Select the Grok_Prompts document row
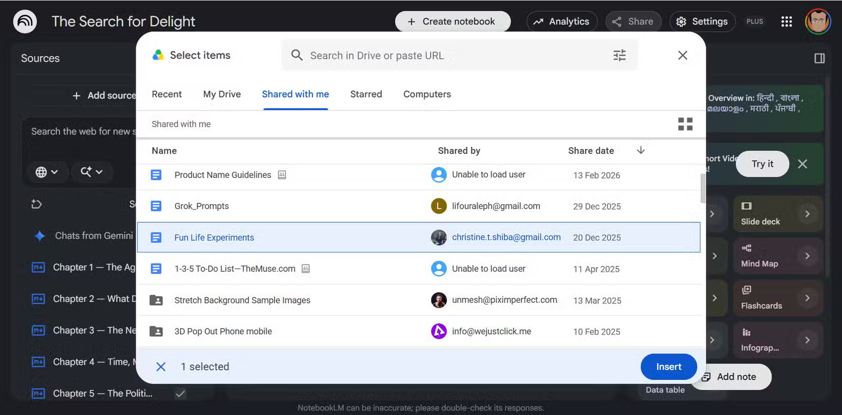 [418, 206]
